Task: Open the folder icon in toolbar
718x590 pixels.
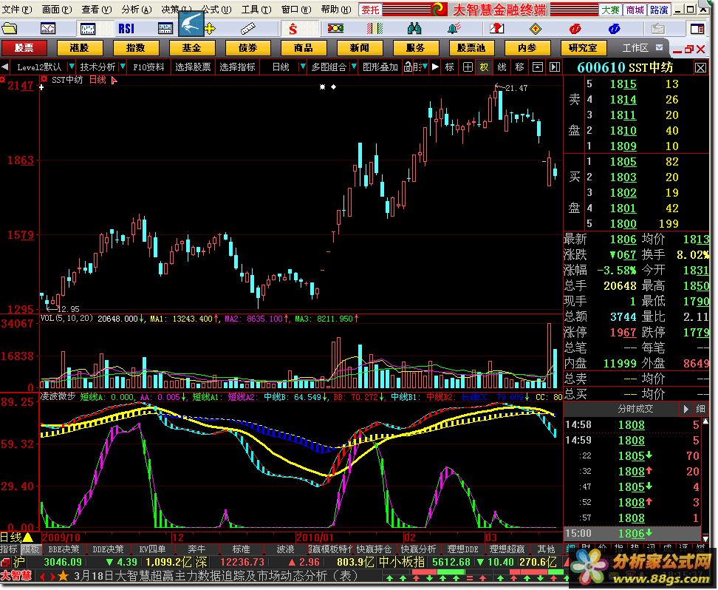Action: [x=10, y=28]
